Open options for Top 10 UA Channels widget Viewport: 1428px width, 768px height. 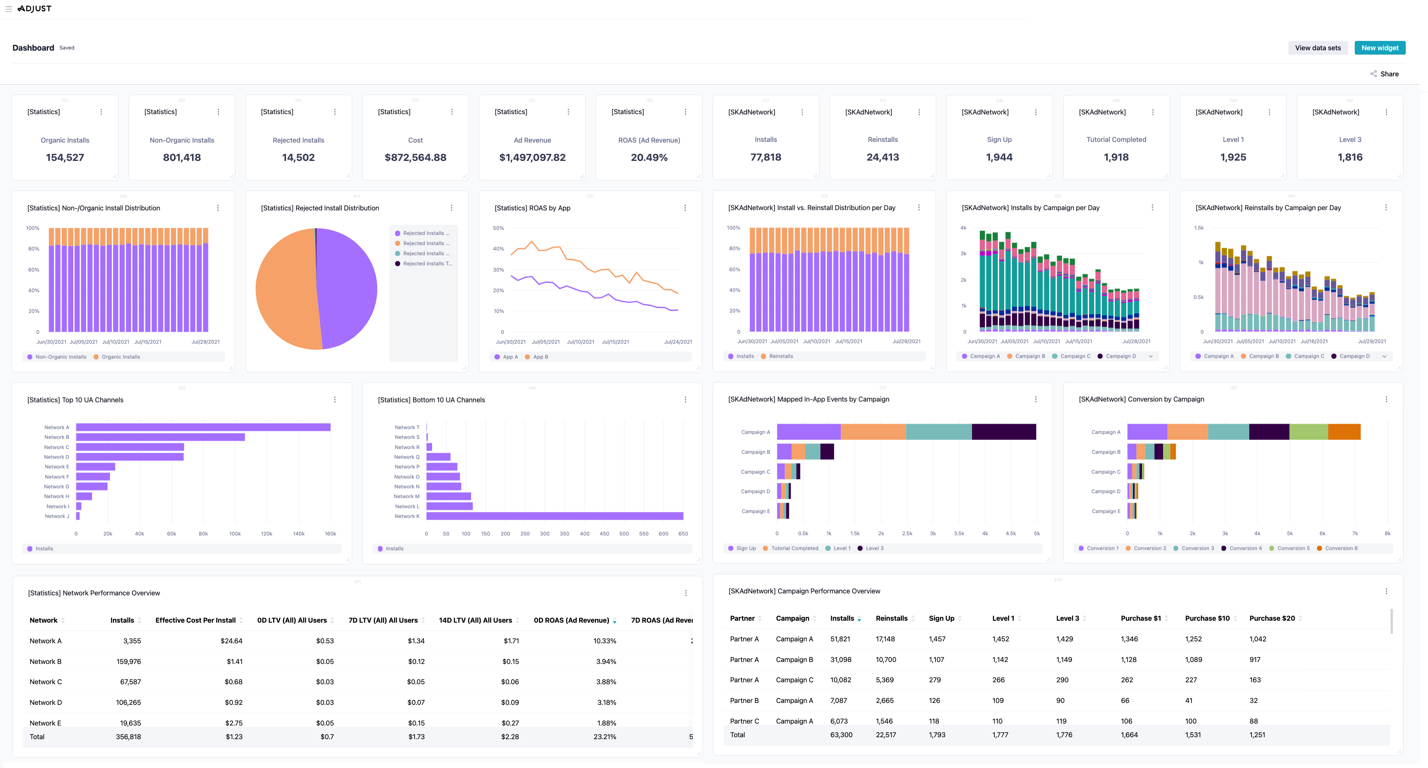(x=335, y=400)
